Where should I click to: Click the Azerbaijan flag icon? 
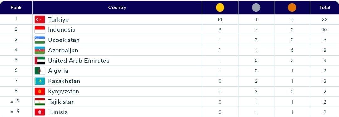tap(40, 50)
